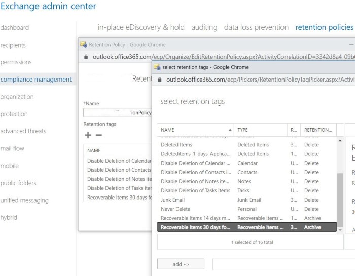Open recipients in the sidebar
This screenshot has height=276, width=355.
pos(13,45)
